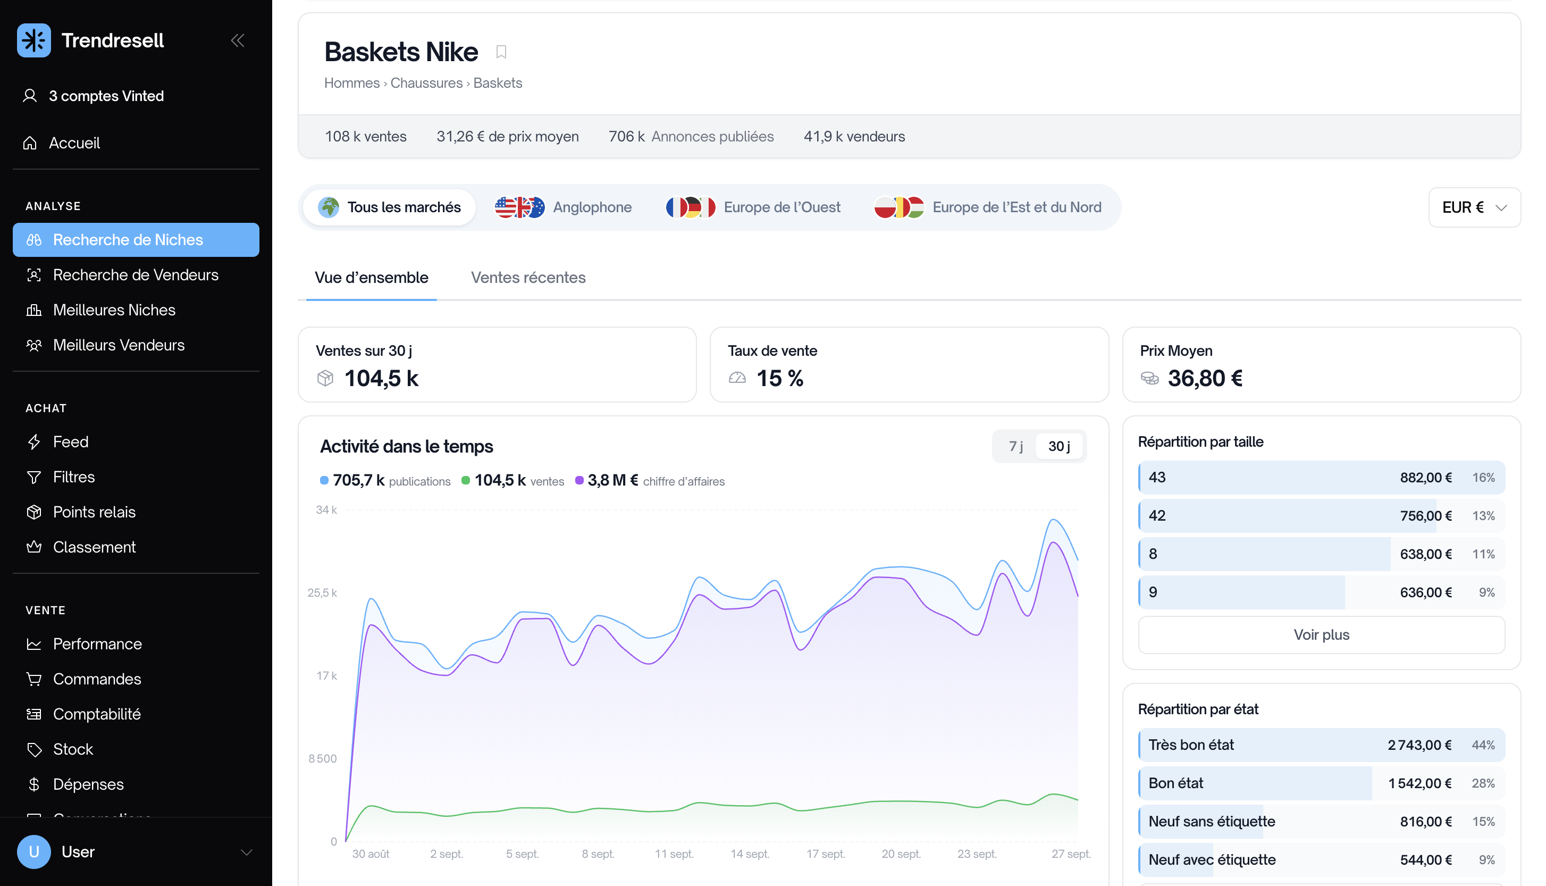Click the home icon next to Accueil
The height and width of the screenshot is (886, 1546).
click(x=30, y=143)
